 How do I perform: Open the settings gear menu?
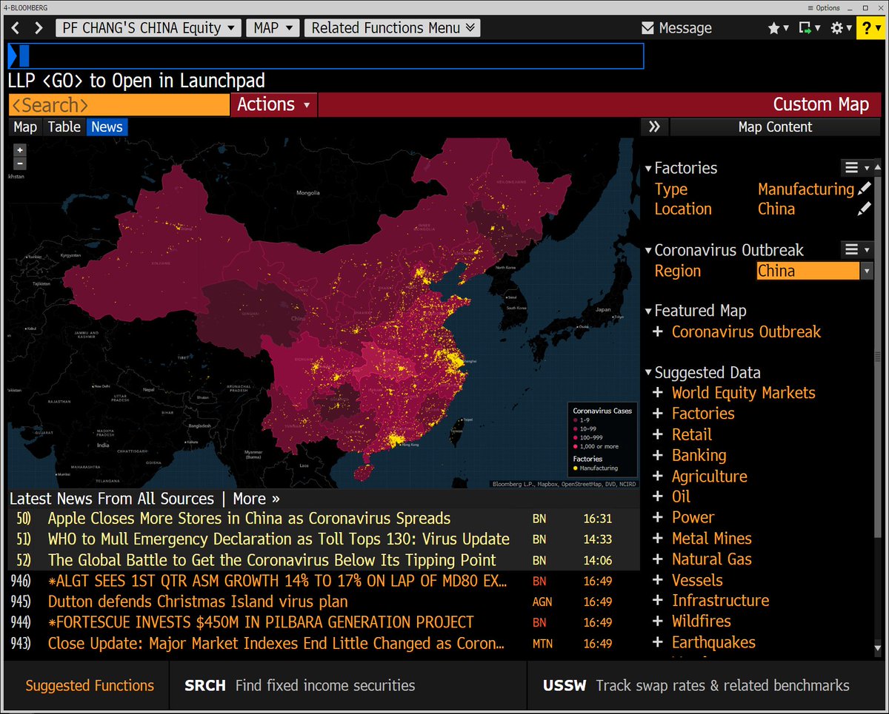click(840, 28)
